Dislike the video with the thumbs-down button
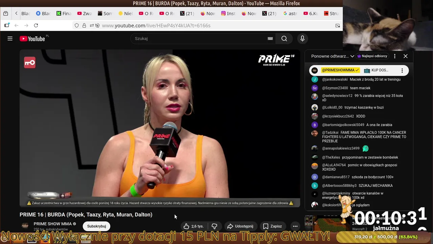 (x=214, y=226)
